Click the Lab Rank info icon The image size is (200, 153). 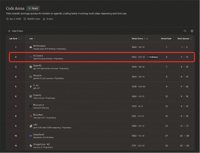(x=19, y=38)
